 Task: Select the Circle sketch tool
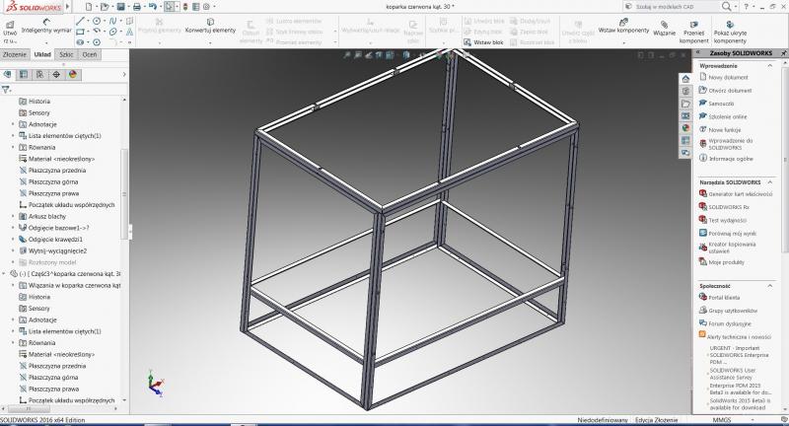pyautogui.click(x=97, y=21)
